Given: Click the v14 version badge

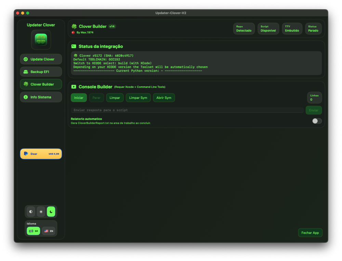Looking at the screenshot, I should click(112, 26).
